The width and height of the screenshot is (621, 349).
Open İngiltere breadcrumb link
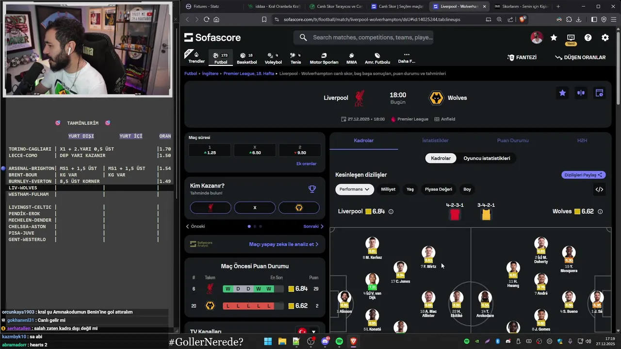click(210, 74)
